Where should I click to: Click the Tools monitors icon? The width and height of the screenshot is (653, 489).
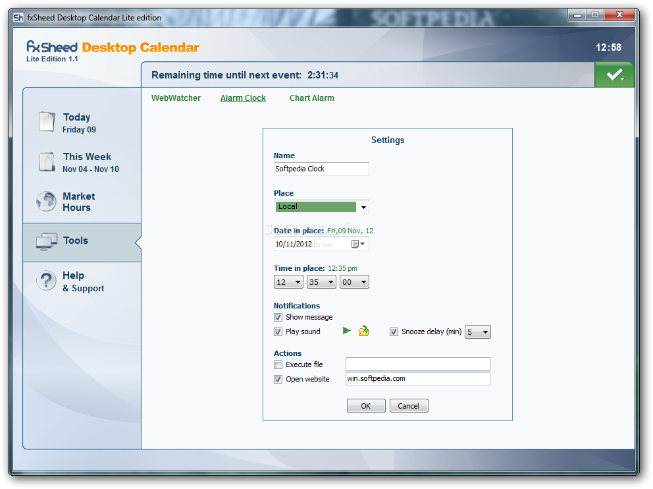click(x=46, y=241)
